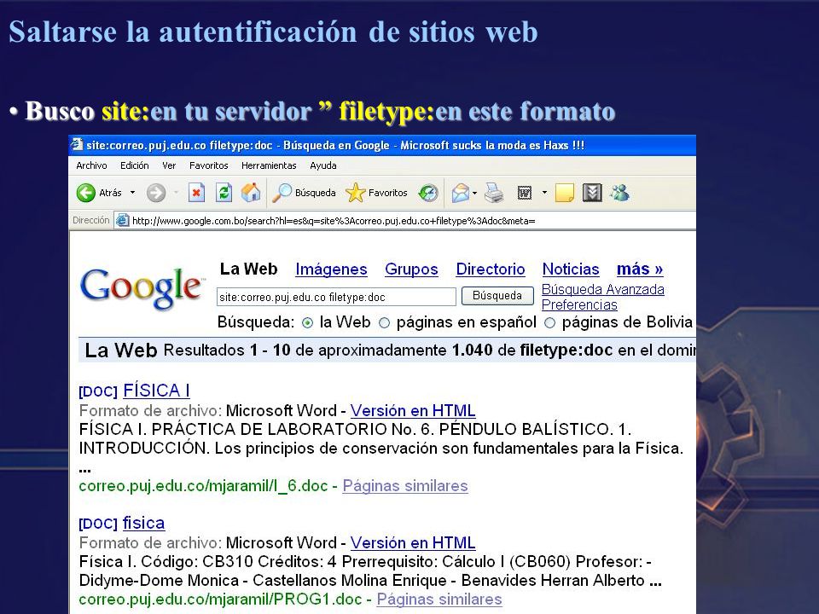The height and width of the screenshot is (614, 819).
Task: Click the bold filetype:doc in results bar
Action: point(566,350)
